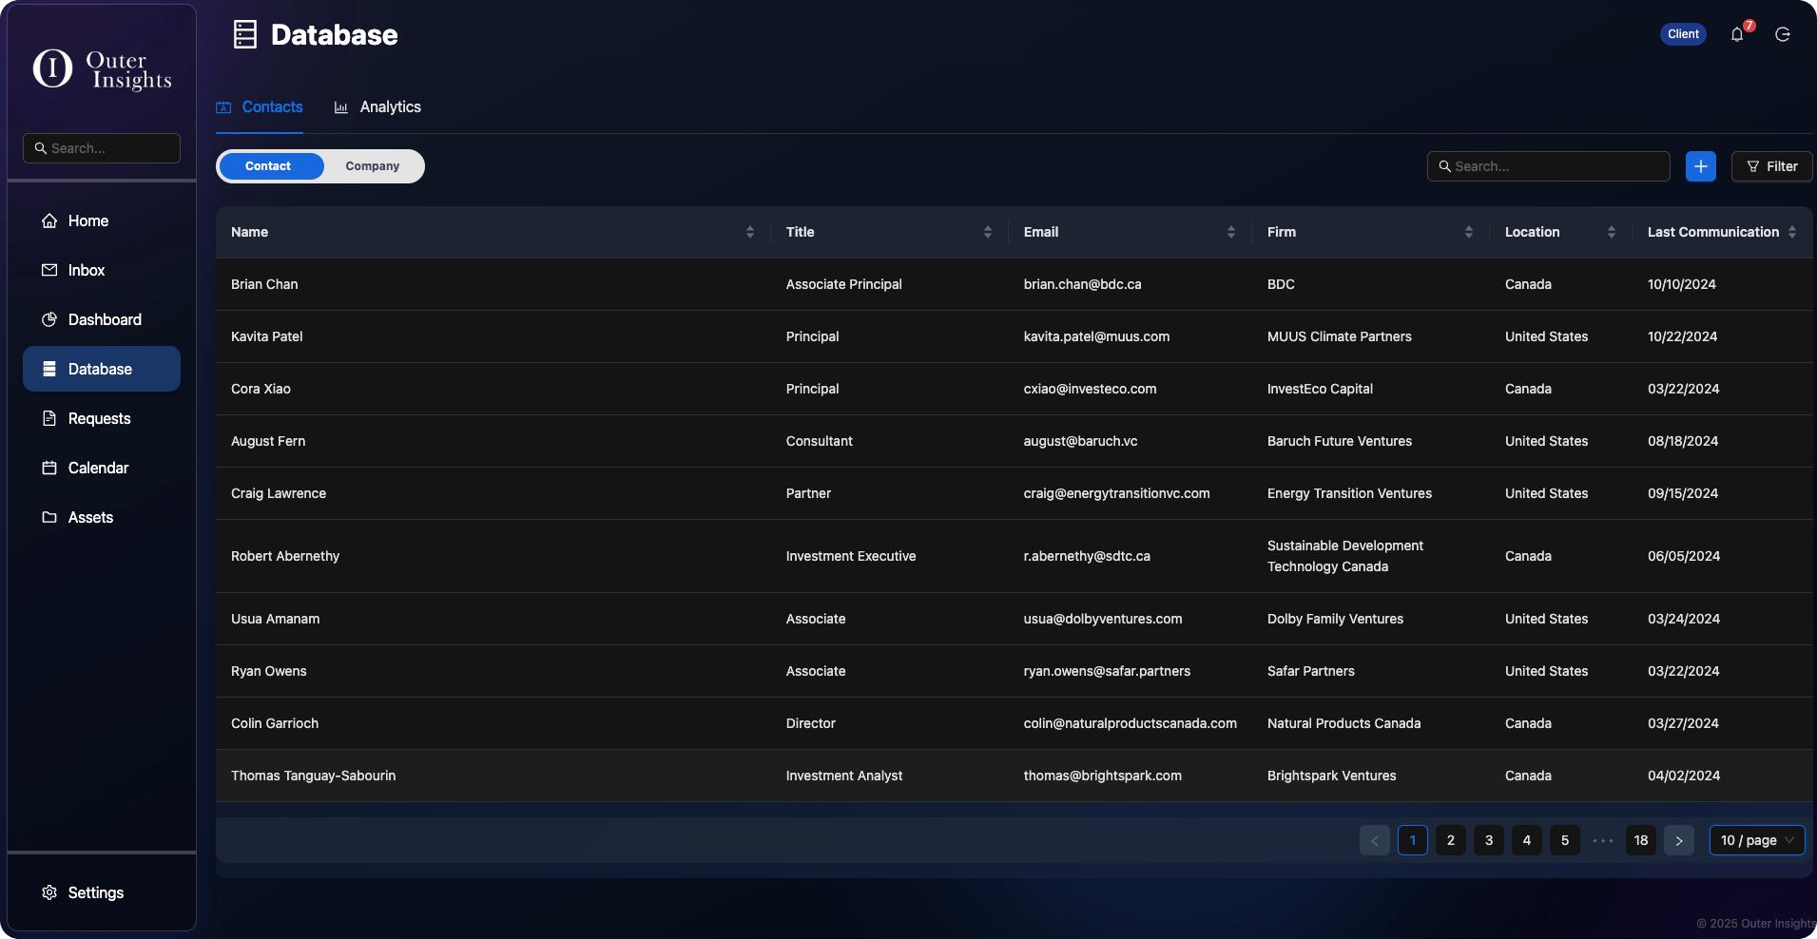Image resolution: width=1817 pixels, height=939 pixels.
Task: Open the Filter options
Action: coord(1771,166)
